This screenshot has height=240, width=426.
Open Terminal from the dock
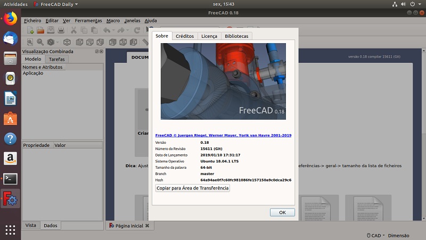pyautogui.click(x=10, y=179)
